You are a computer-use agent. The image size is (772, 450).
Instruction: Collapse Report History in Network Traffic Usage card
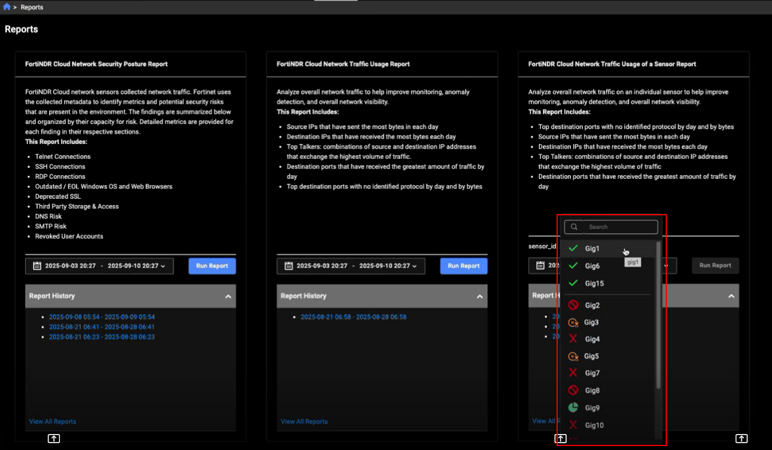pos(479,296)
